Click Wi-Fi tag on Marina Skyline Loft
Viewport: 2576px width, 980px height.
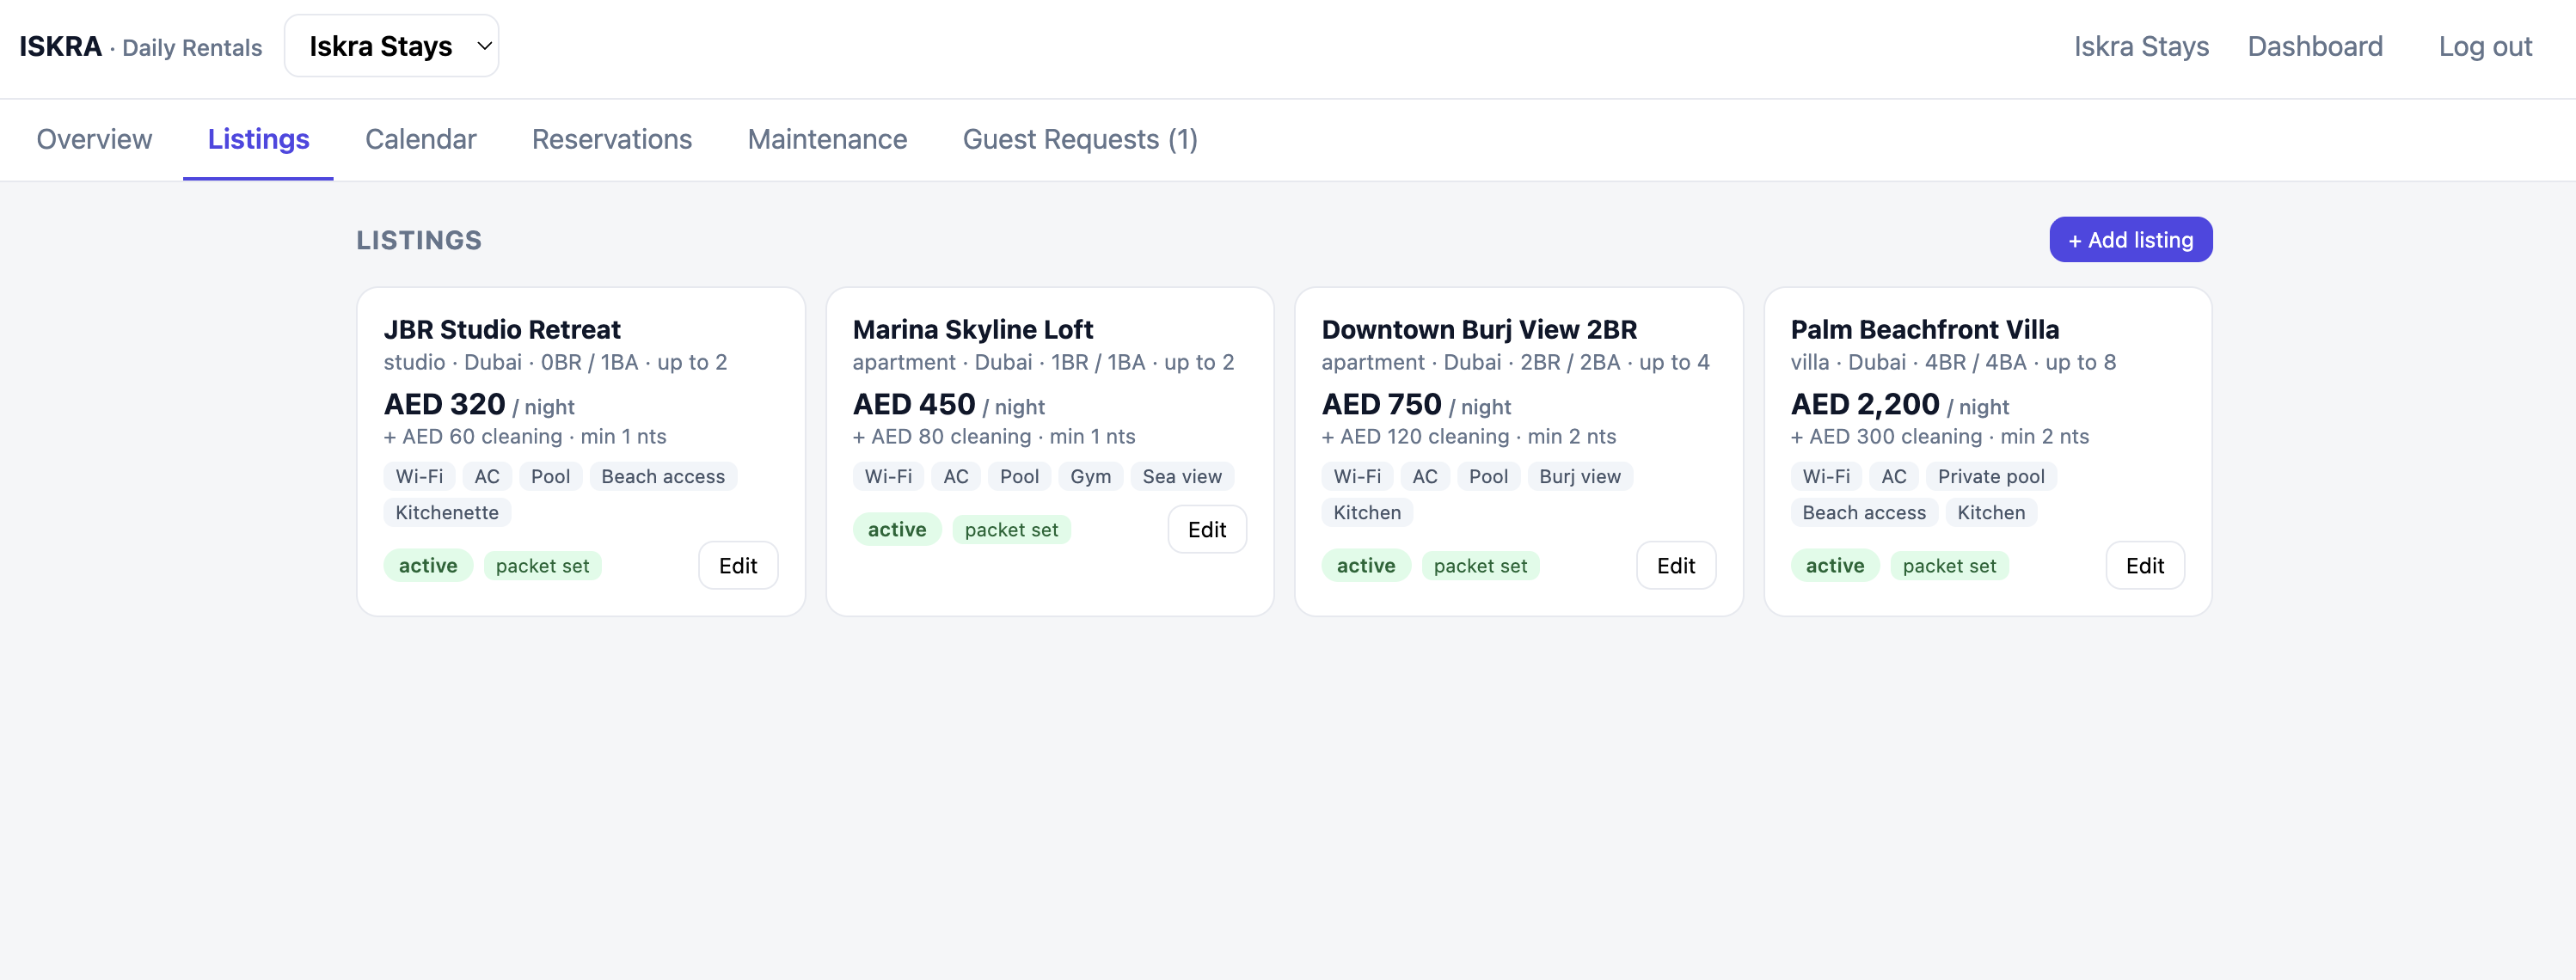(x=888, y=476)
